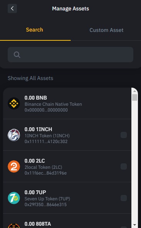This screenshot has height=228, width=141.
Task: Switch to the Custom Asset tab
Action: tap(106, 30)
